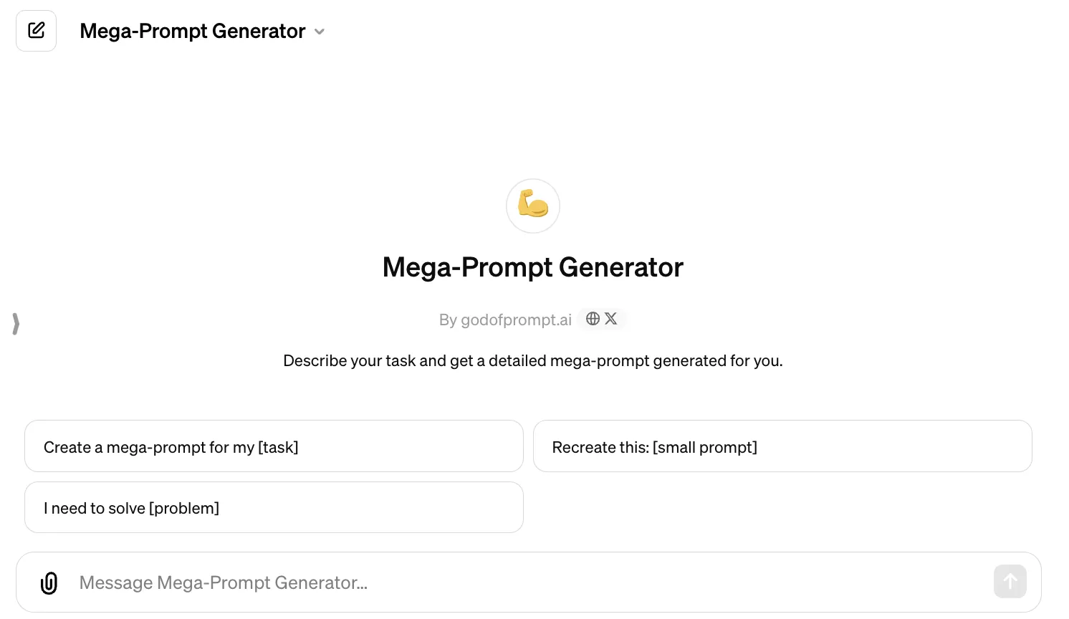Select 'I need to solve [problem]' starter
The height and width of the screenshot is (619, 1069).
[274, 507]
